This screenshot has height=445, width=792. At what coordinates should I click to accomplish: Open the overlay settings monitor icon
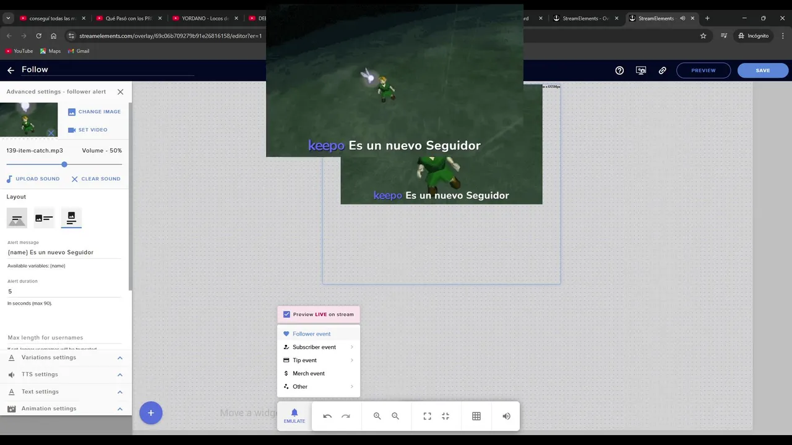point(641,70)
